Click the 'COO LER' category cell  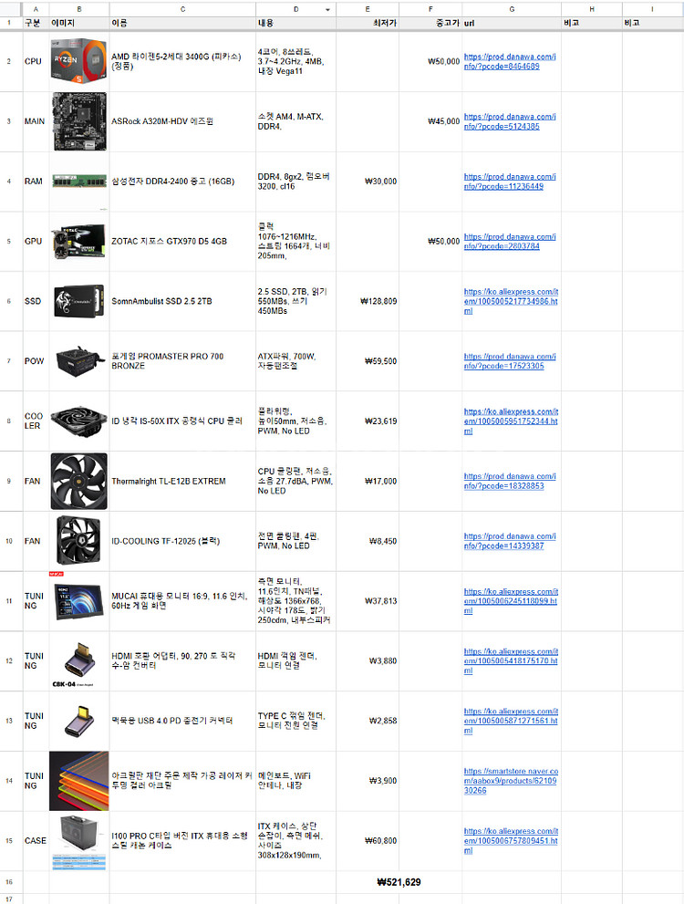tap(36, 421)
